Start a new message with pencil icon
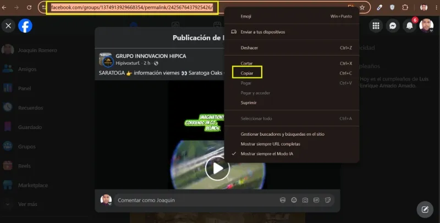Image resolution: width=440 pixels, height=223 pixels. pyautogui.click(x=425, y=209)
